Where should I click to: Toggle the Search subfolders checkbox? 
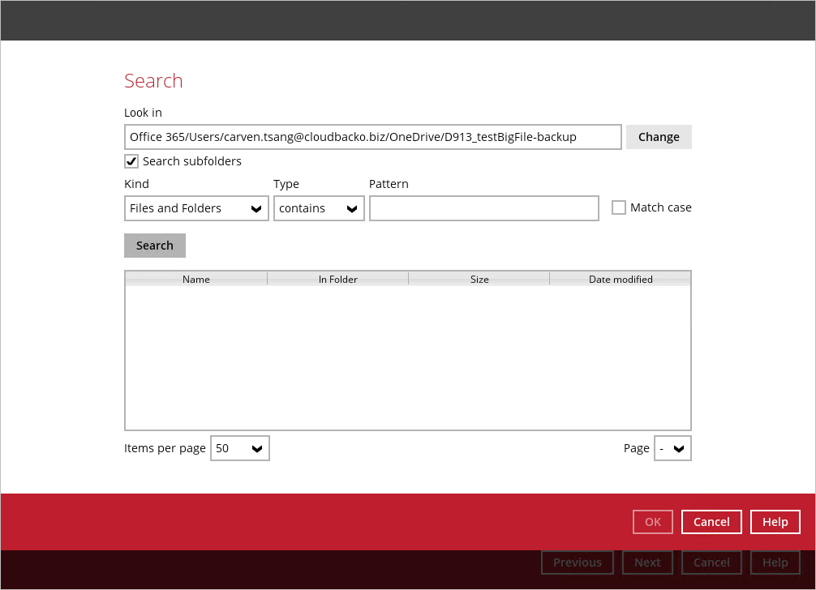(131, 161)
